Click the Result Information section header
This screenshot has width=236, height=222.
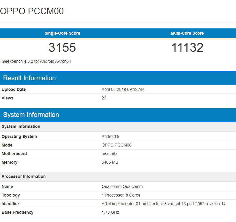tap(29, 78)
